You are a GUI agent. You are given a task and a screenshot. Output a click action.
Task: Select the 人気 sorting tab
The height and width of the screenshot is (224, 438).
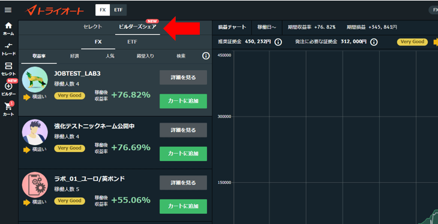[110, 56]
